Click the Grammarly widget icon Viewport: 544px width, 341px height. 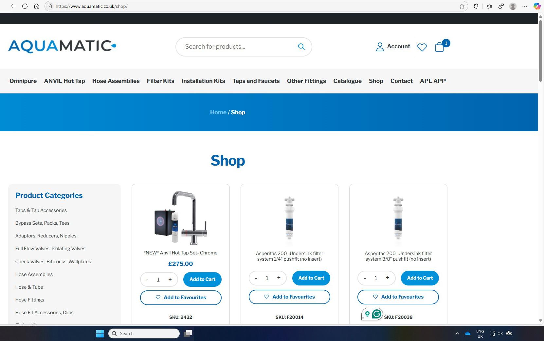coord(376,314)
